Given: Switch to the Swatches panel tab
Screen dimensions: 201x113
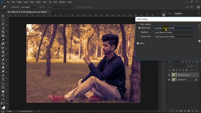Looking at the screenshot, I should pos(178,13).
